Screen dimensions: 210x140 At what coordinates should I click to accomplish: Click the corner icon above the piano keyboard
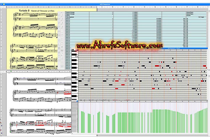[73, 50]
